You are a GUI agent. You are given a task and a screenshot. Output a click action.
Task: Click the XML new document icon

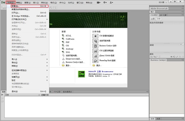click(63, 52)
